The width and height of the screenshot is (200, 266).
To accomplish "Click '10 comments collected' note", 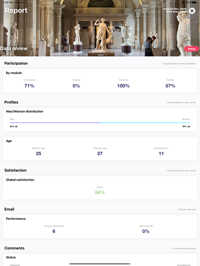I will 184,248.
